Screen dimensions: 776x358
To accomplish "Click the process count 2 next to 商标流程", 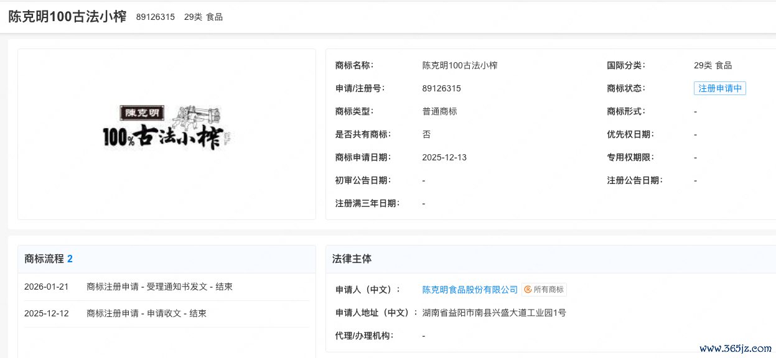I will point(70,259).
